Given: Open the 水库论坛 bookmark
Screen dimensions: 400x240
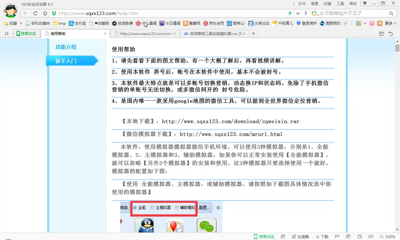Looking at the screenshot, I should (259, 23).
